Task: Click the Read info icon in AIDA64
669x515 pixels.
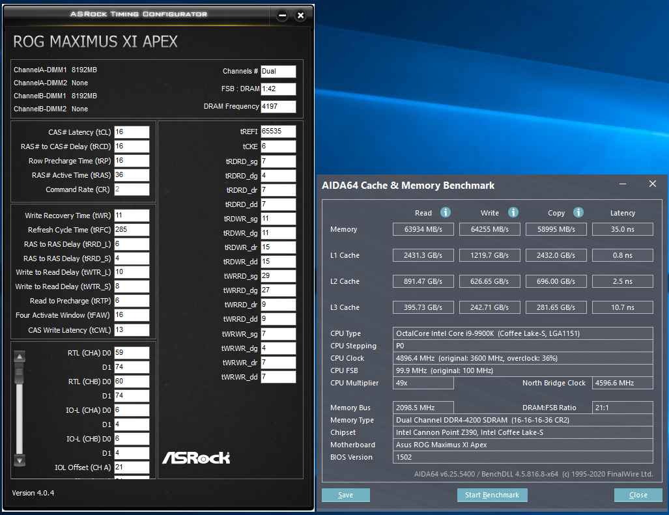Action: click(445, 212)
